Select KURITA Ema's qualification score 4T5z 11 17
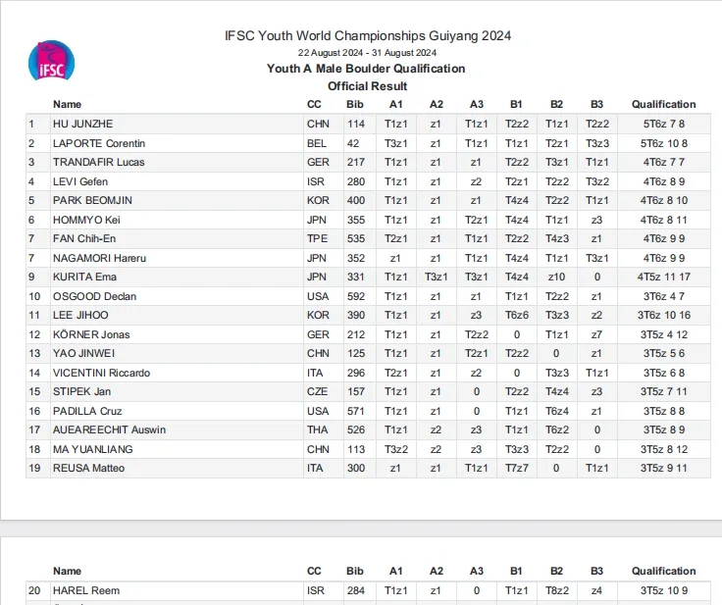Viewport: 722px width, 605px height. [663, 277]
